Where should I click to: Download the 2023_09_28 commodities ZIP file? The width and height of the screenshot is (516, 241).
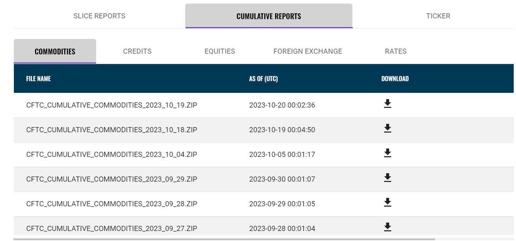coord(387,202)
